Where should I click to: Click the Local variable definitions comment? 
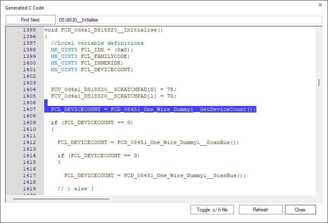point(97,43)
